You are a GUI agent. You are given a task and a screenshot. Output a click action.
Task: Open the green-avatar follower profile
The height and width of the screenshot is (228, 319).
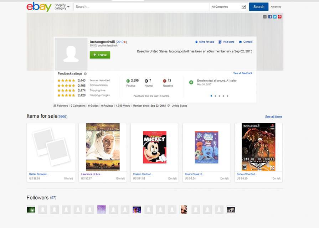(x=31, y=210)
